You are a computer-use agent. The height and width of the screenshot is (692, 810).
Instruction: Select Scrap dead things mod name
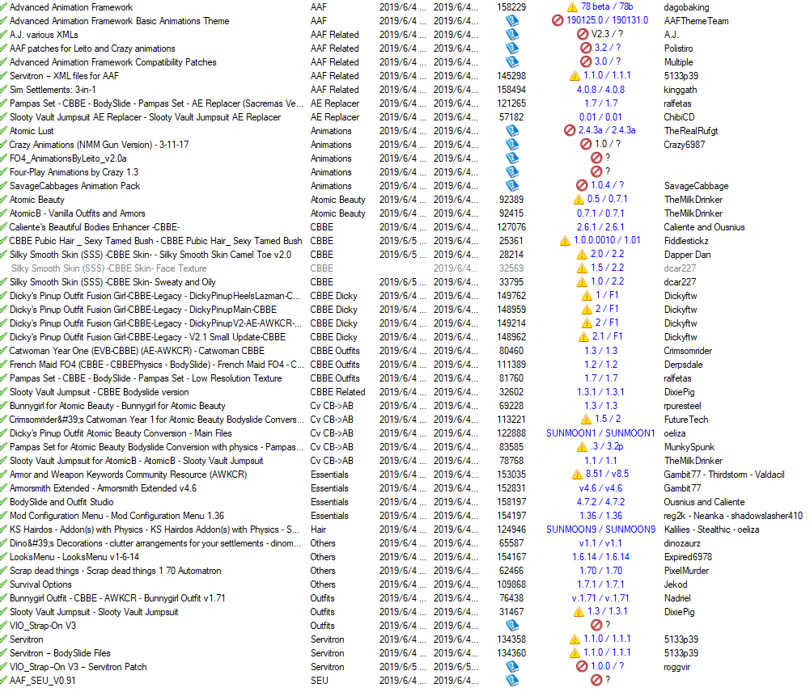[115, 571]
